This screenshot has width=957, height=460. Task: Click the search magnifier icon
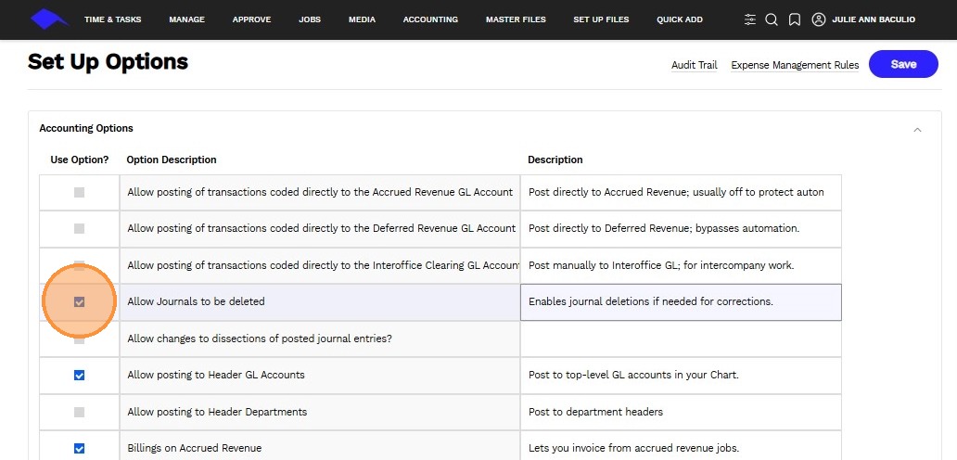(772, 19)
